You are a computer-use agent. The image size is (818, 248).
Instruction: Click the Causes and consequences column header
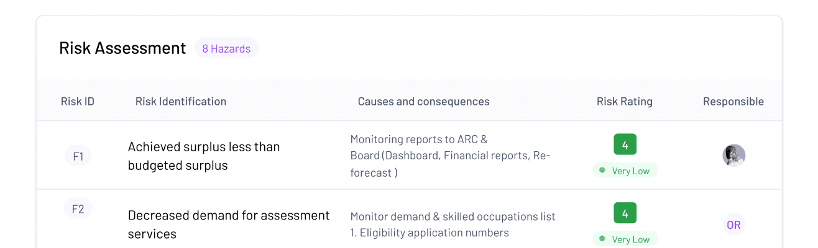click(424, 102)
